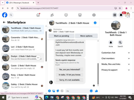
Task: Choose a GIF icon in composer
Action: pyautogui.click(x=62, y=91)
